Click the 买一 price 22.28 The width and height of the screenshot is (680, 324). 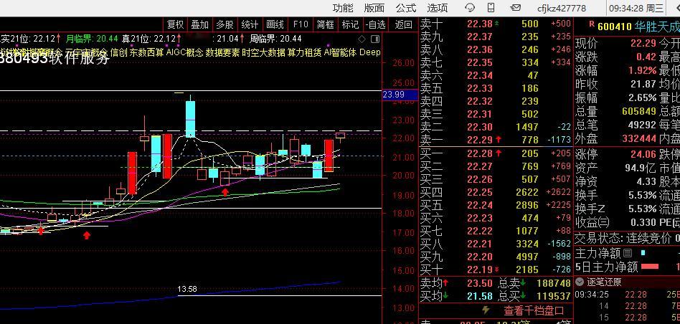pyautogui.click(x=480, y=153)
